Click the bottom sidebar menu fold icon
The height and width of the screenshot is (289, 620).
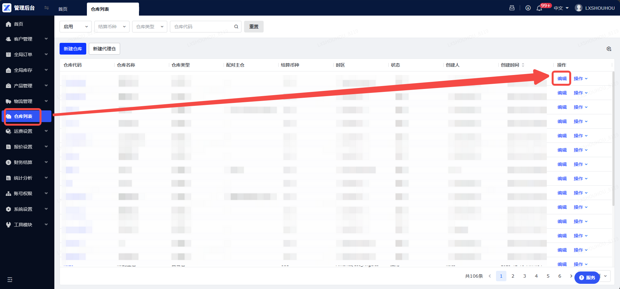(10, 280)
